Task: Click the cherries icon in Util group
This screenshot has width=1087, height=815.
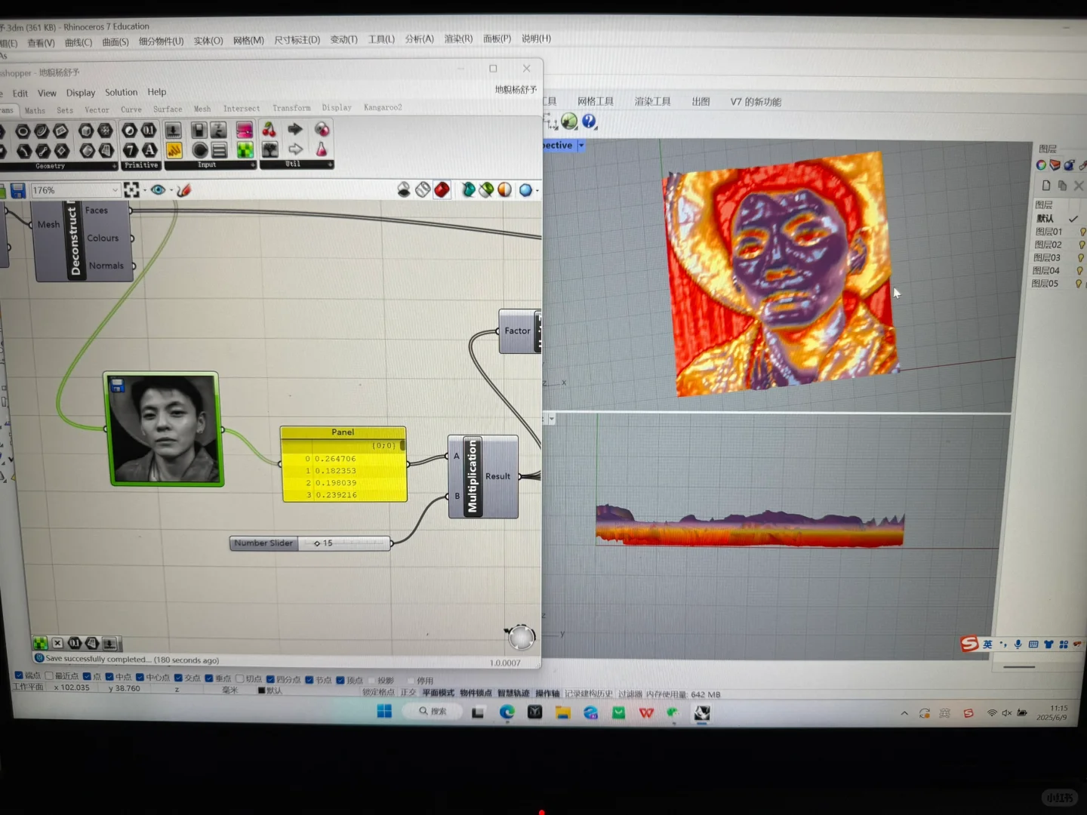Action: (269, 130)
